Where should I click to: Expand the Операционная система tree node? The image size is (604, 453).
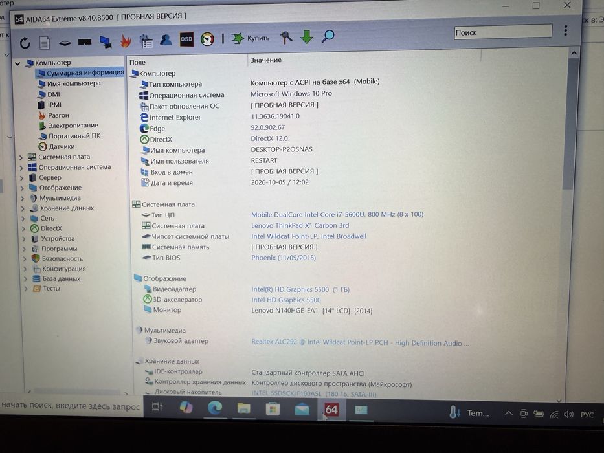pyautogui.click(x=21, y=168)
